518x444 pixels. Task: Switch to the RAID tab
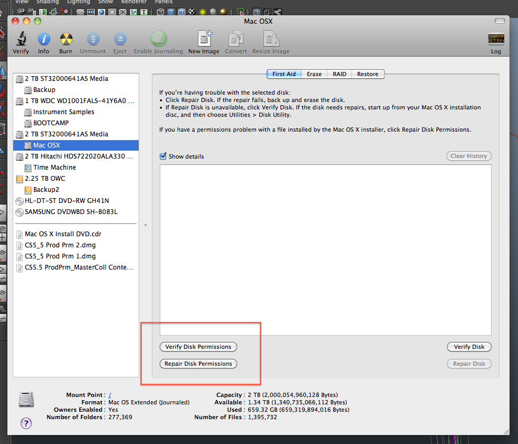tap(340, 74)
